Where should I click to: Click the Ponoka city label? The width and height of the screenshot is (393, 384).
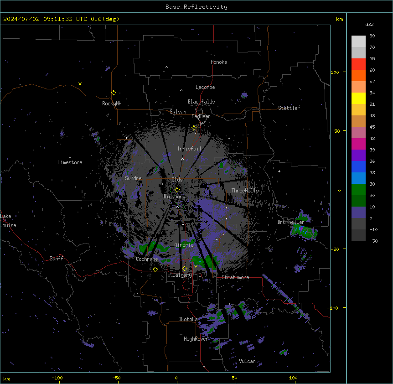tap(219, 62)
